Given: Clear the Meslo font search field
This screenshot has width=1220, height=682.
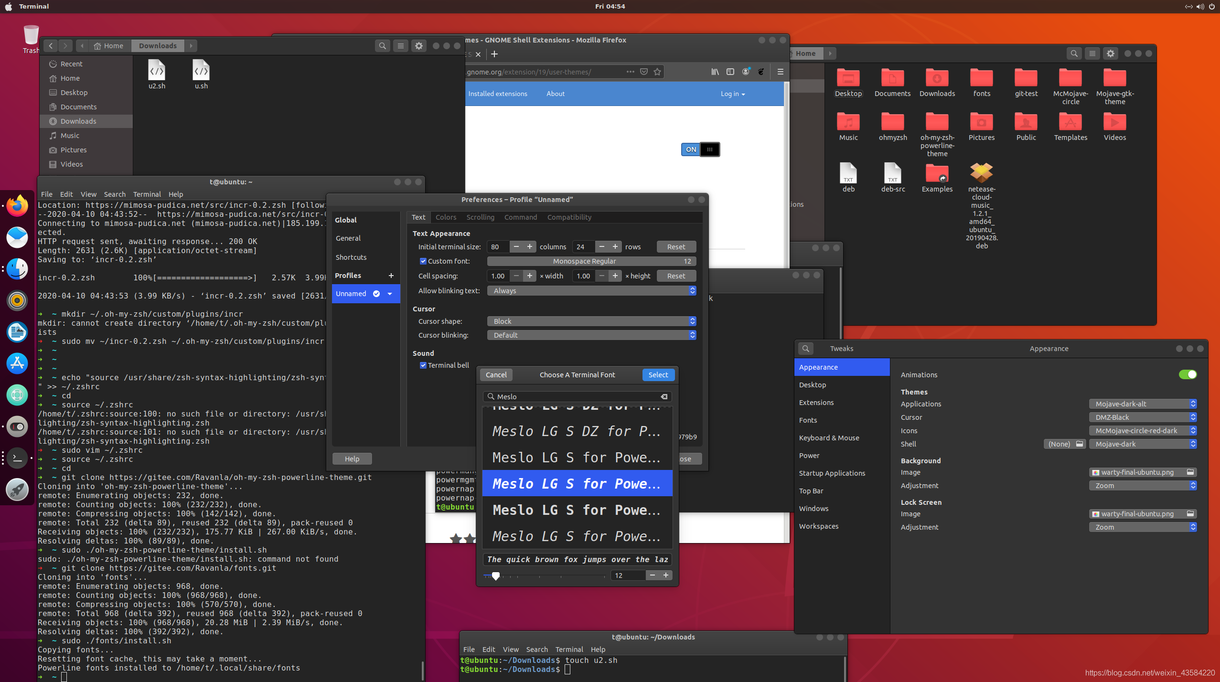Looking at the screenshot, I should pyautogui.click(x=664, y=397).
